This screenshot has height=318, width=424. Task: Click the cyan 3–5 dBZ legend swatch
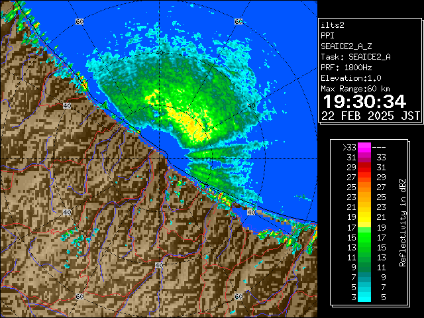coord(364,297)
